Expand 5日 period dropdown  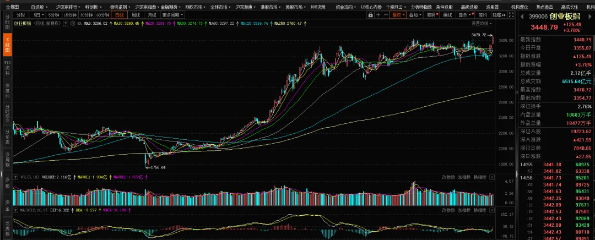(x=39, y=15)
